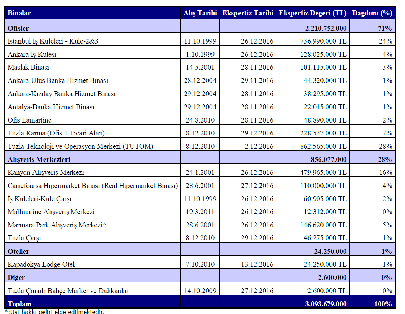Click the purchase date 24.8.2010

pyautogui.click(x=200, y=120)
